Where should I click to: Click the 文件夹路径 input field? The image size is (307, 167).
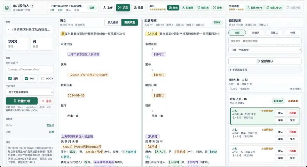point(30,69)
